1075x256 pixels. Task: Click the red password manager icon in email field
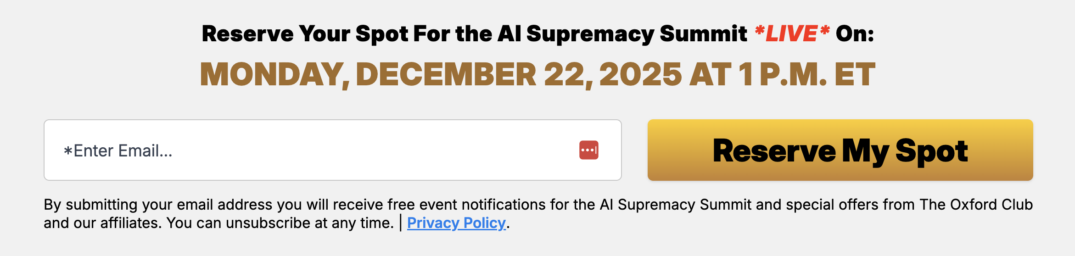tap(588, 150)
